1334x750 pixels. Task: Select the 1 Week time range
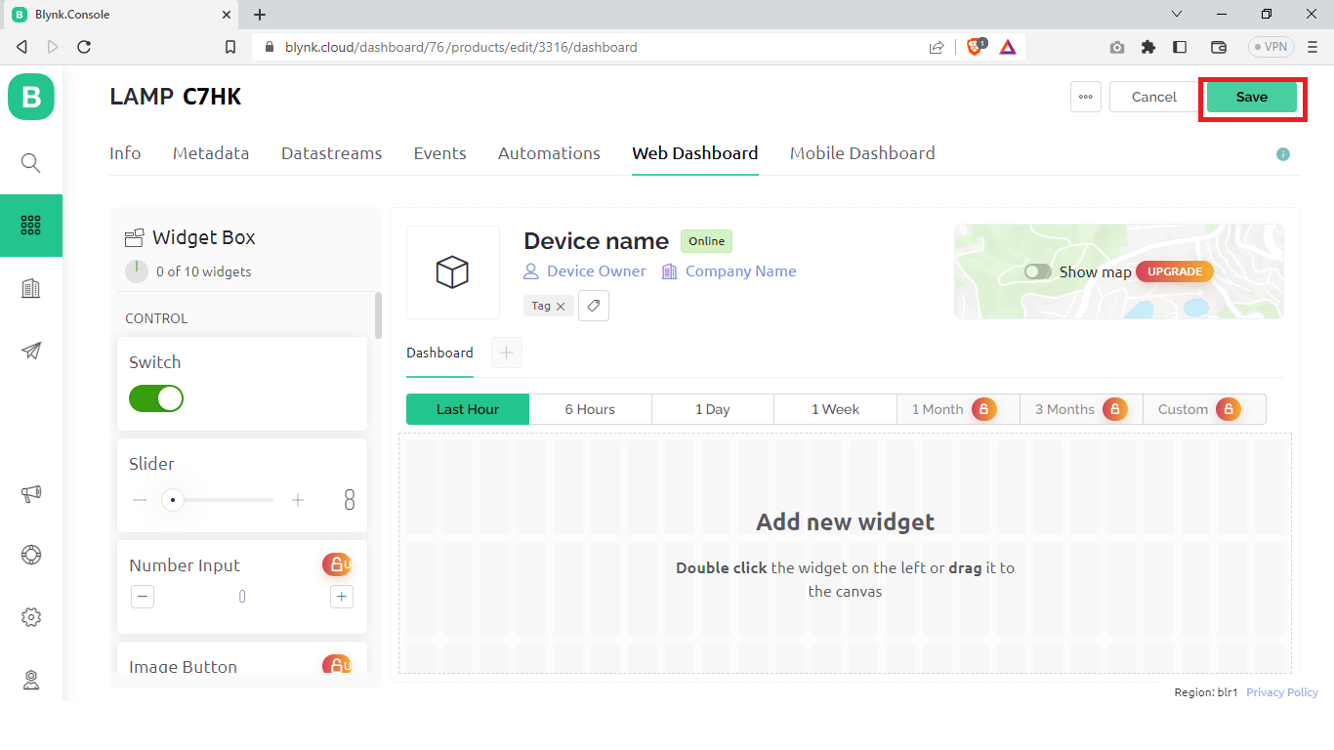835,409
